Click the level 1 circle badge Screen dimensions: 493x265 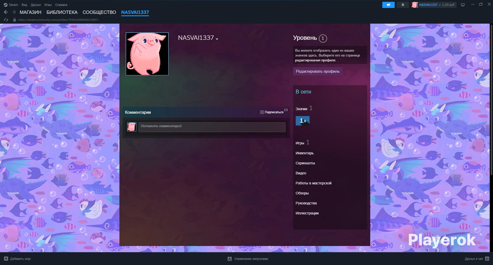click(323, 38)
